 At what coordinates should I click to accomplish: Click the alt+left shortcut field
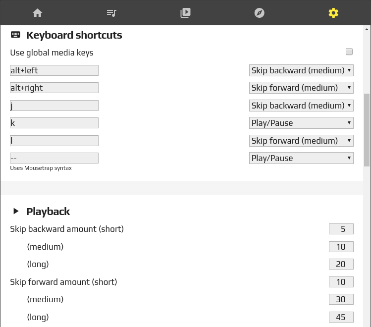pyautogui.click(x=54, y=70)
